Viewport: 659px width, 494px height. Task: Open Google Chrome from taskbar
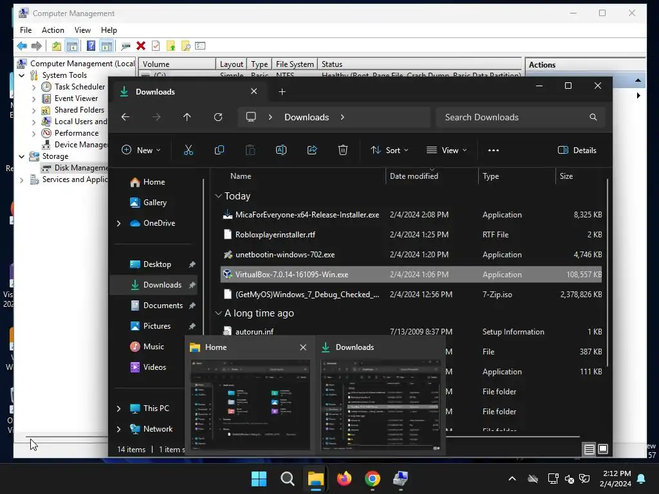pos(373,479)
